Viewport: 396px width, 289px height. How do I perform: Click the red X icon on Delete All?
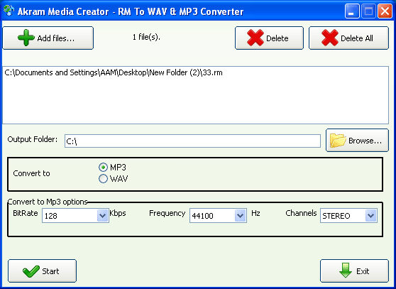pos(330,38)
